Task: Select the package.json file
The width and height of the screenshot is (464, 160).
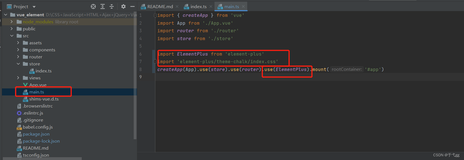Action: point(69,134)
